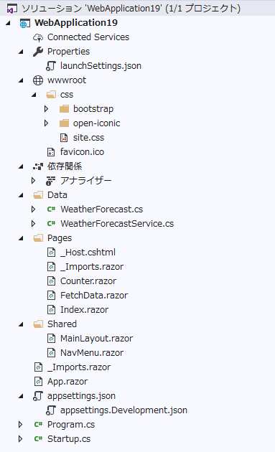Click the favicon.ico file icon
Viewport: 275px width, 452px height.
click(51, 152)
